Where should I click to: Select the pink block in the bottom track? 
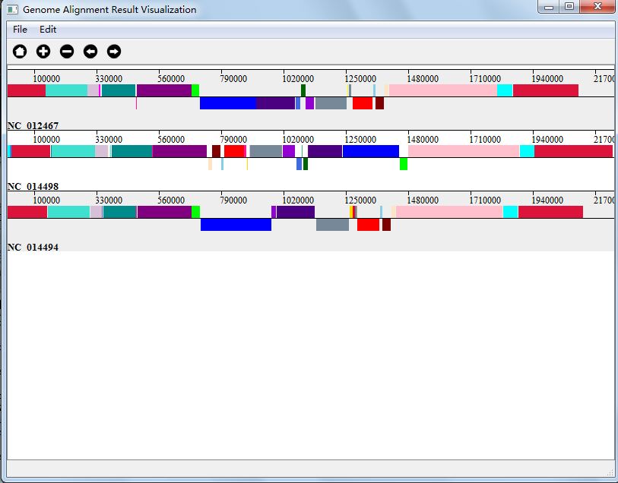[450, 212]
